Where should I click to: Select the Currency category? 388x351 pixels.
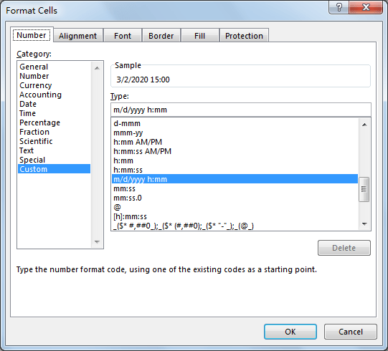coord(54,85)
